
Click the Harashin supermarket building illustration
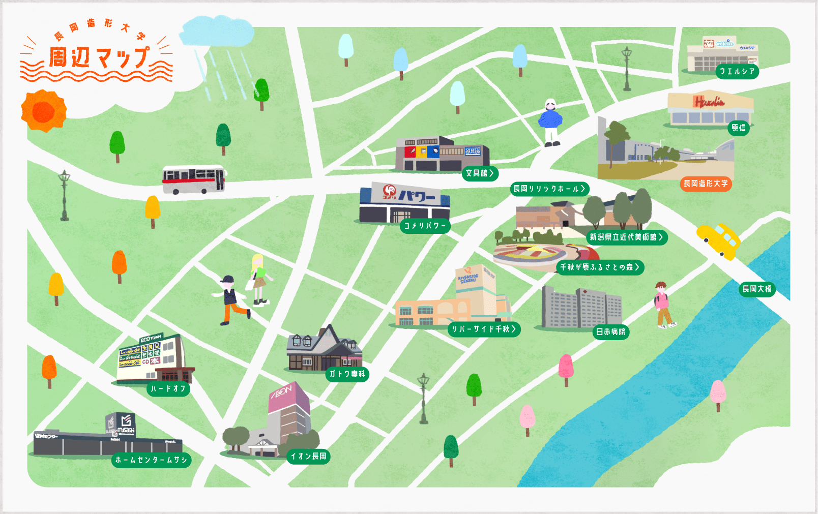pyautogui.click(x=710, y=109)
